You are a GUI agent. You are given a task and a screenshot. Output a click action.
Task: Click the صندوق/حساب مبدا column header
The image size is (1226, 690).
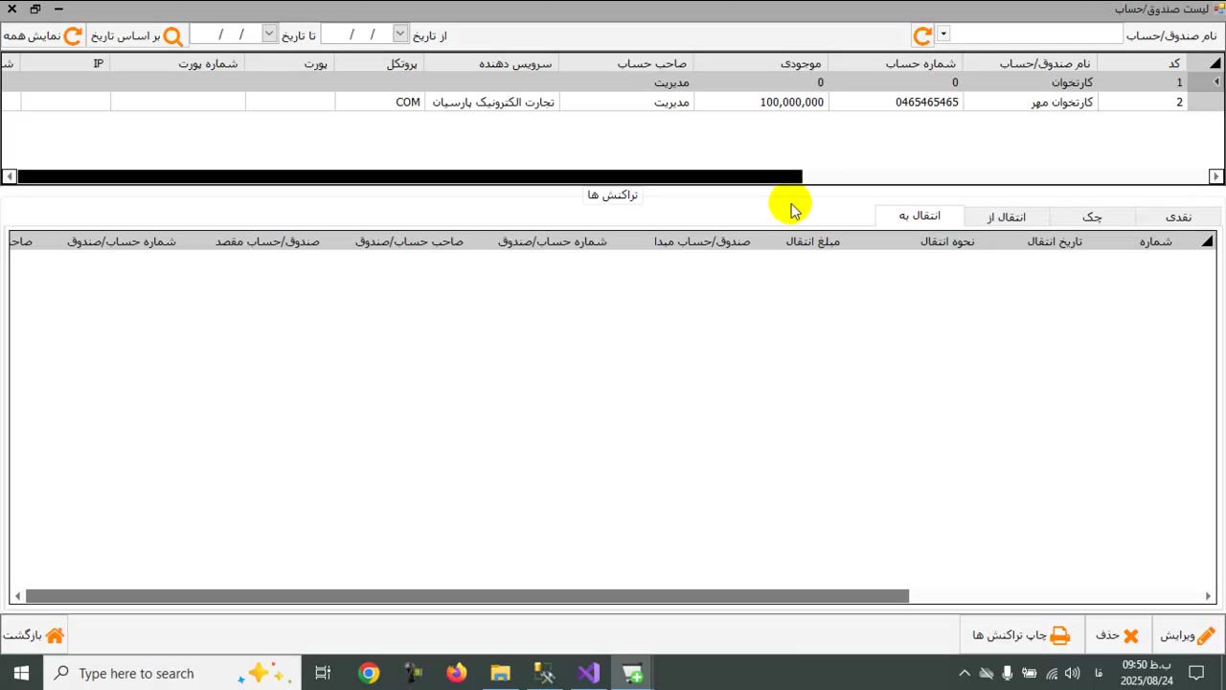(702, 241)
